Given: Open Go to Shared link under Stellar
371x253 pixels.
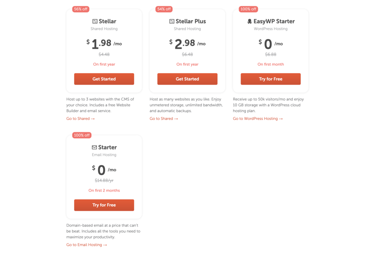Looking at the screenshot, I should coord(80,119).
